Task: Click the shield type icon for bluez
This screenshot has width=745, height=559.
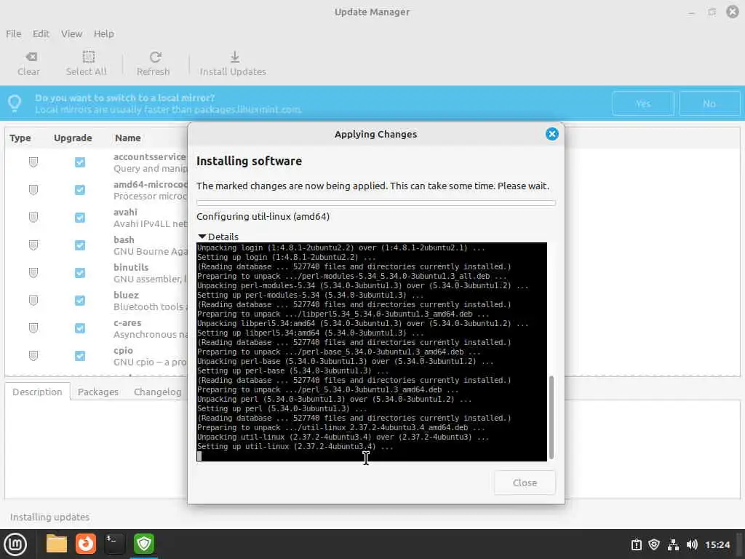Action: (33, 301)
